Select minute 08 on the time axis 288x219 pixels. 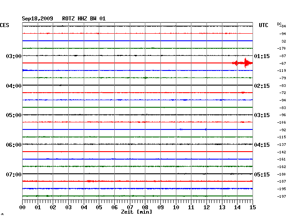click(x=145, y=207)
